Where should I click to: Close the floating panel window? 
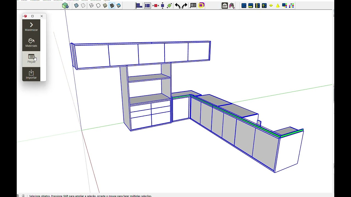coord(42,16)
